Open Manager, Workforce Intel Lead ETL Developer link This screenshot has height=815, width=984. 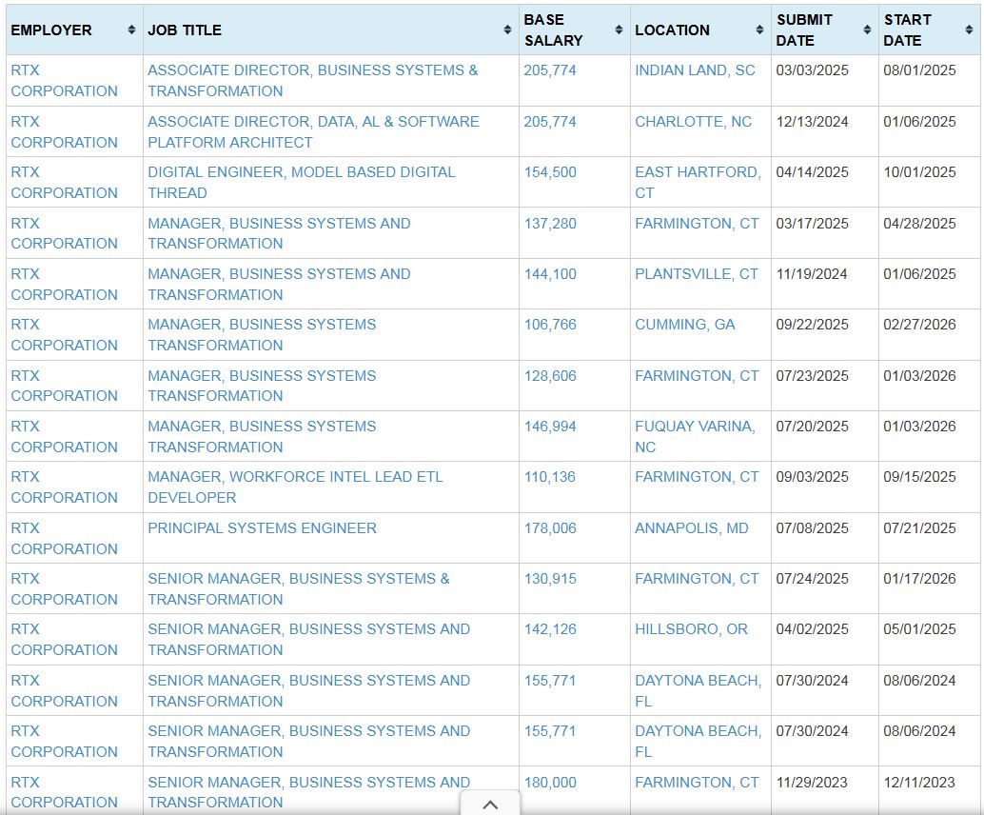295,487
